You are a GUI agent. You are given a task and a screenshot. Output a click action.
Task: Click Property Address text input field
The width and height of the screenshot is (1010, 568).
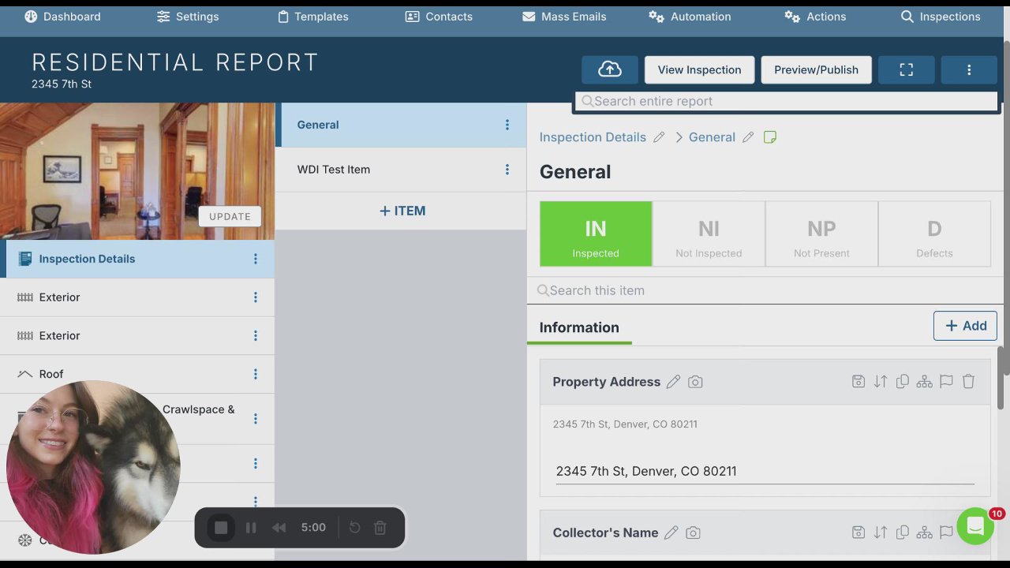765,471
